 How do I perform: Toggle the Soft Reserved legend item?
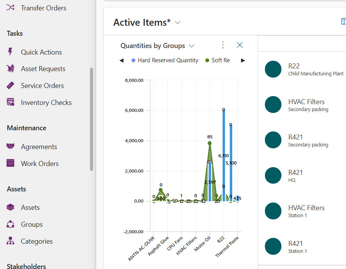point(218,60)
